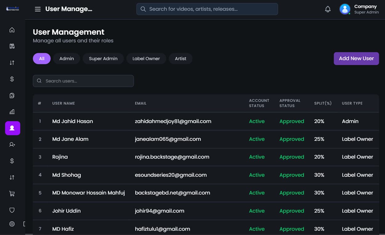Select the highlighted user icon in sidebar

13,128
